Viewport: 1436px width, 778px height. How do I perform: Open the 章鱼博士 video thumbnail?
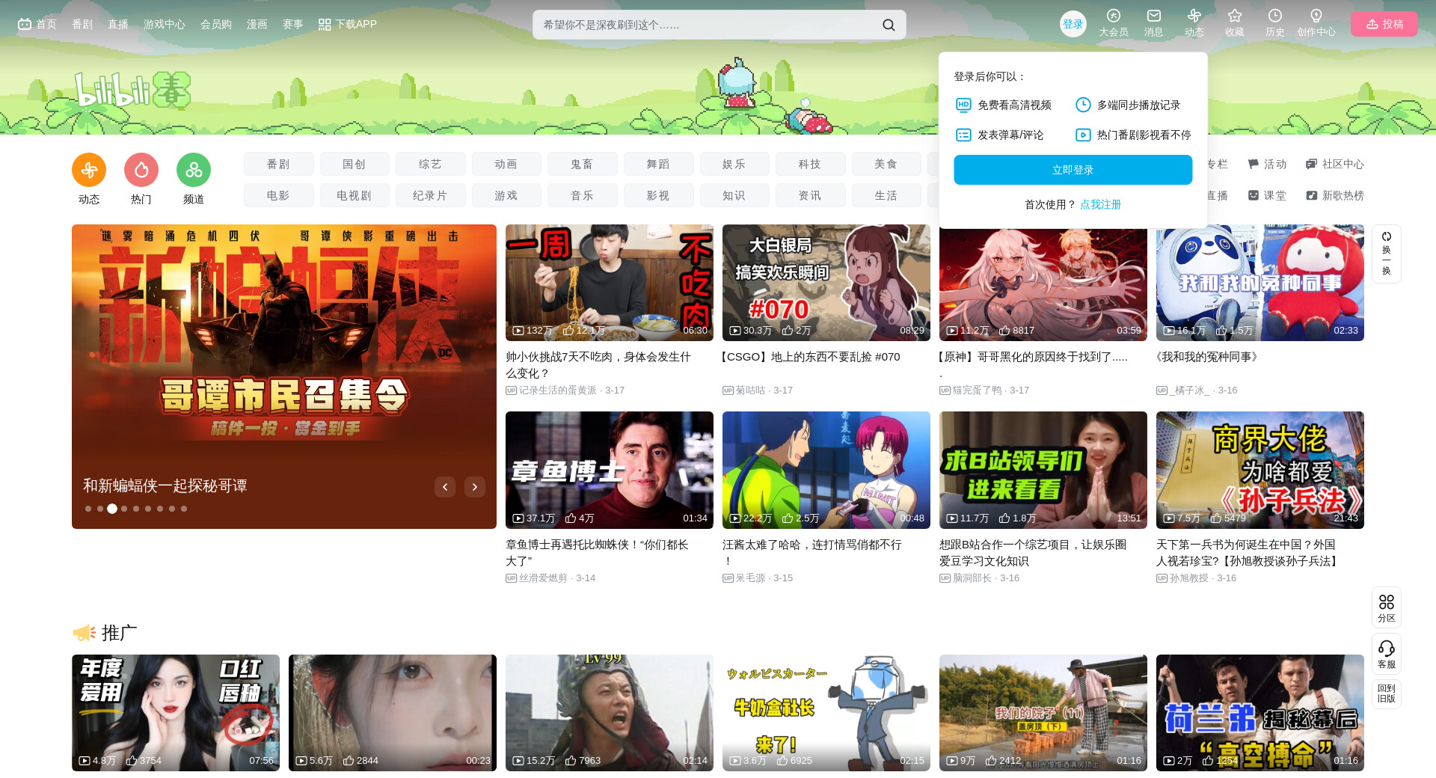(x=610, y=470)
